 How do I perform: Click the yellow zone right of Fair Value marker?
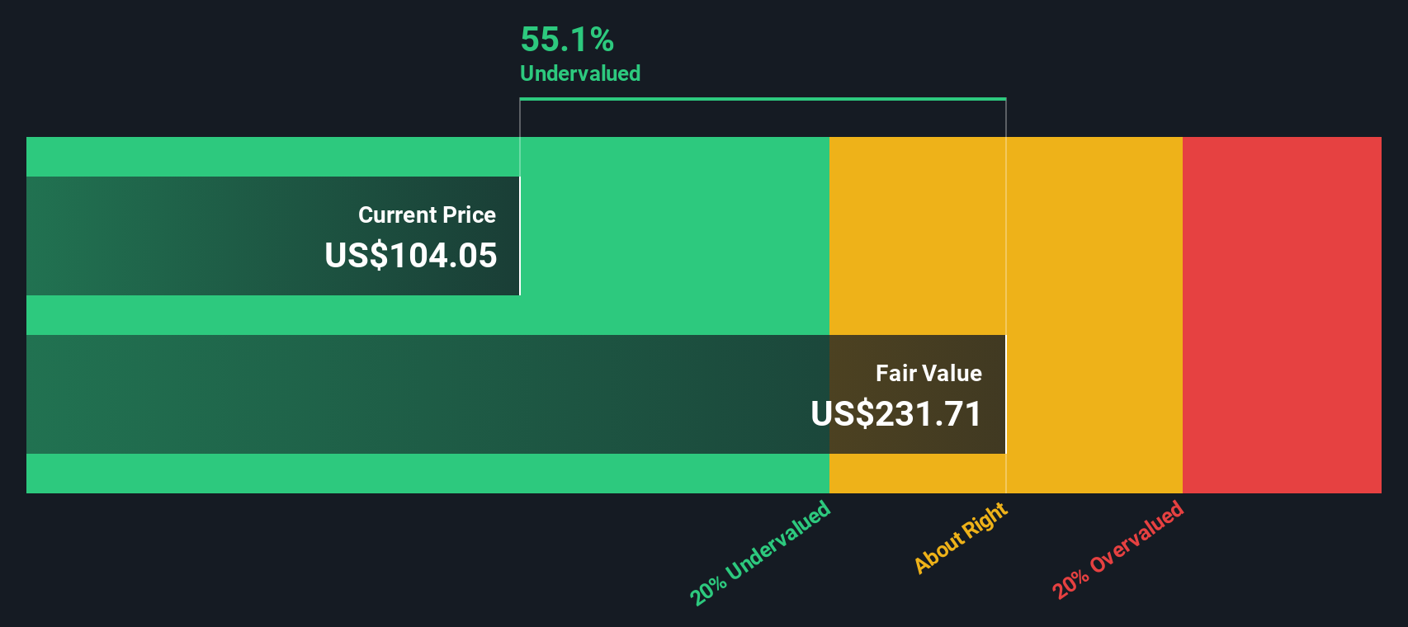pyautogui.click(x=1094, y=314)
